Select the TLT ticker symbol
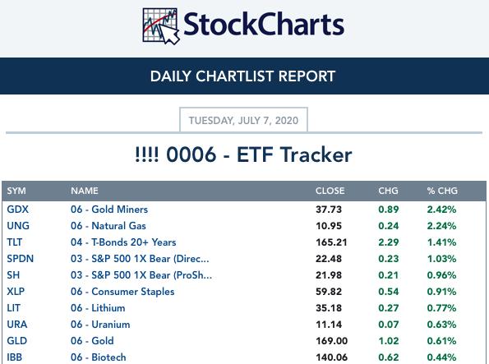Viewport: 489px width, 364px height. coord(15,242)
